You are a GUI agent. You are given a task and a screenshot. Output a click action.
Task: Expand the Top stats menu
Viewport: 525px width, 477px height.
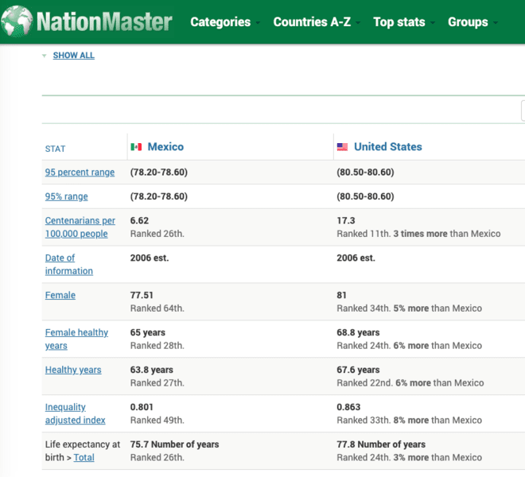[x=404, y=22]
